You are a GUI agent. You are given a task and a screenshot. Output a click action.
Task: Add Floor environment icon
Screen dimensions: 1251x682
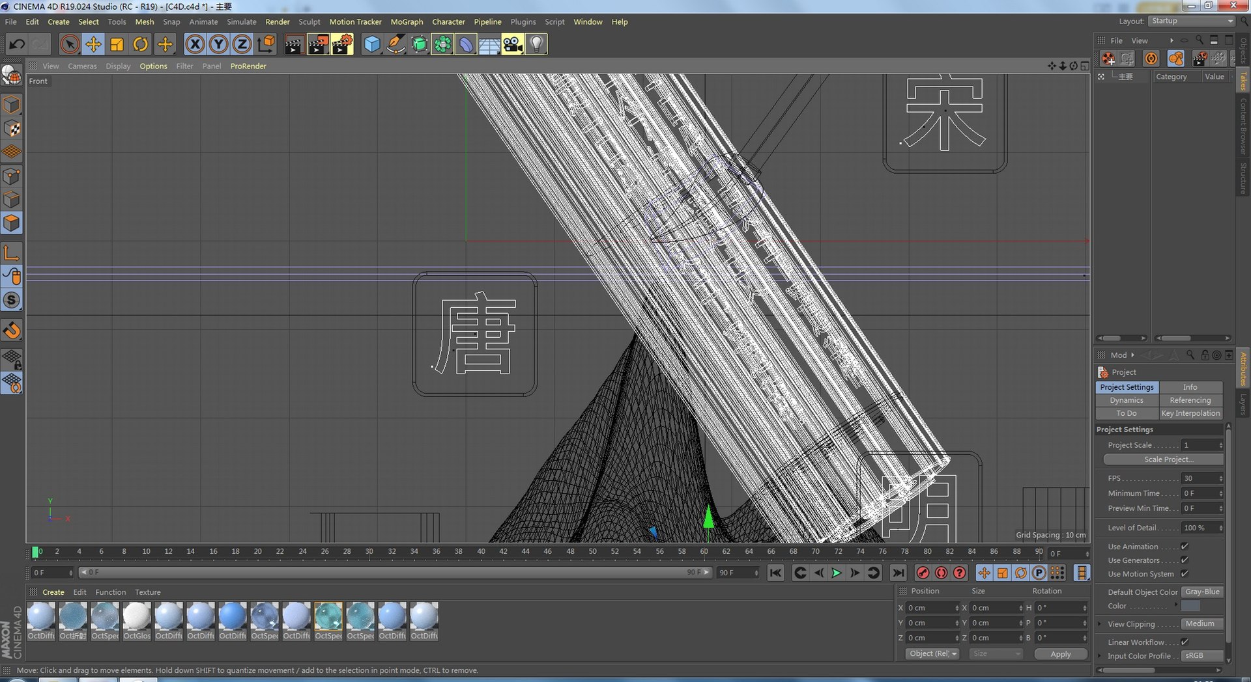pos(489,44)
